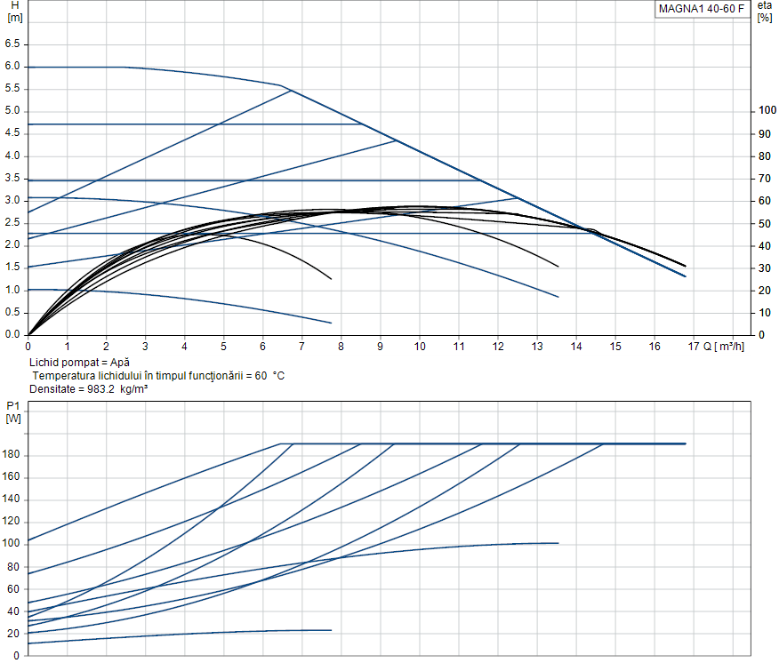Click the 10 value on the flow axis
This screenshot has width=779, height=671.
(419, 346)
